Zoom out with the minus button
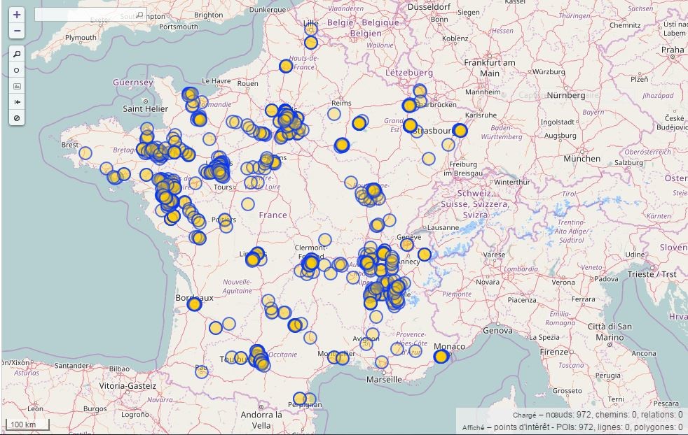The height and width of the screenshot is (435, 688). 17,31
